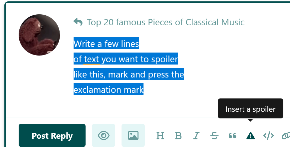Insert a code block with the code icon
This screenshot has width=290, height=147.
(x=268, y=136)
